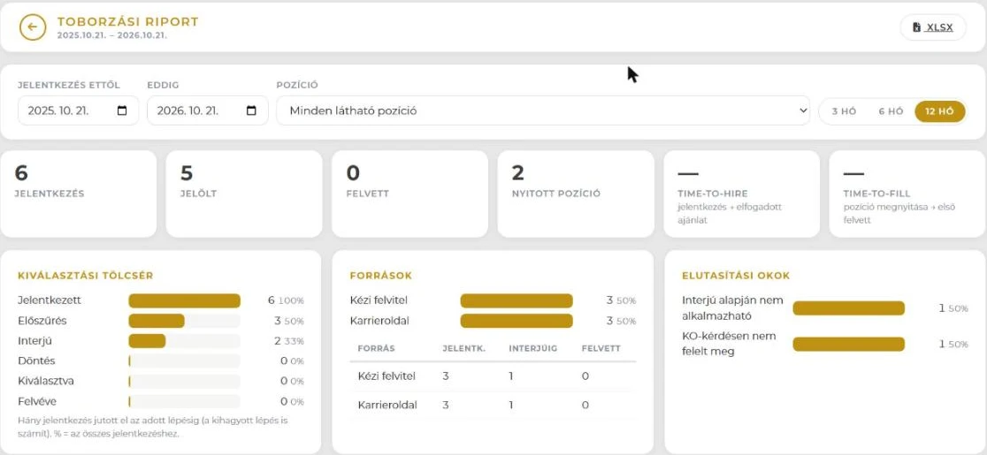Click the Interjú funnel bar
This screenshot has height=455, width=987.
point(185,341)
